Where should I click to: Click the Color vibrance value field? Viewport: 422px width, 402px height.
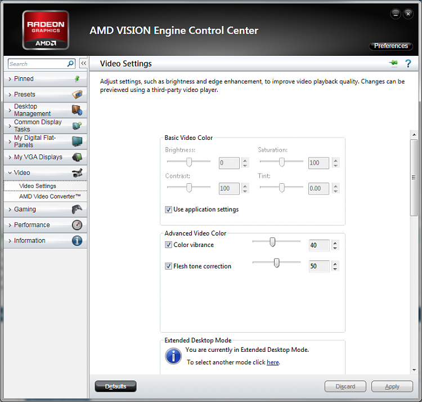pos(319,245)
